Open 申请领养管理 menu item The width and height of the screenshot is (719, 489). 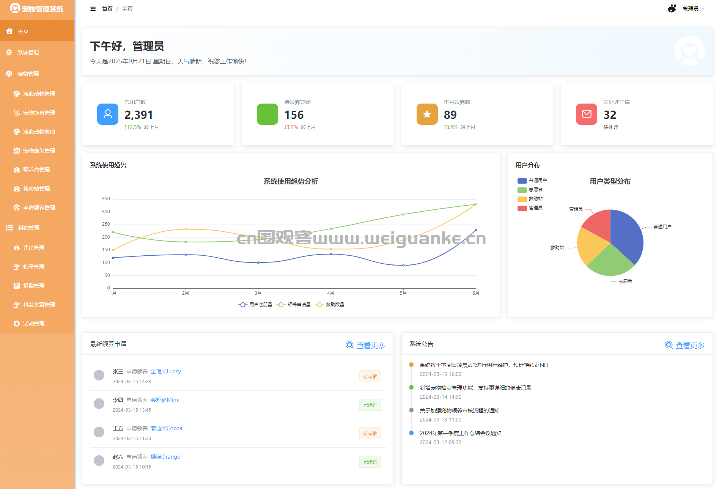37,208
